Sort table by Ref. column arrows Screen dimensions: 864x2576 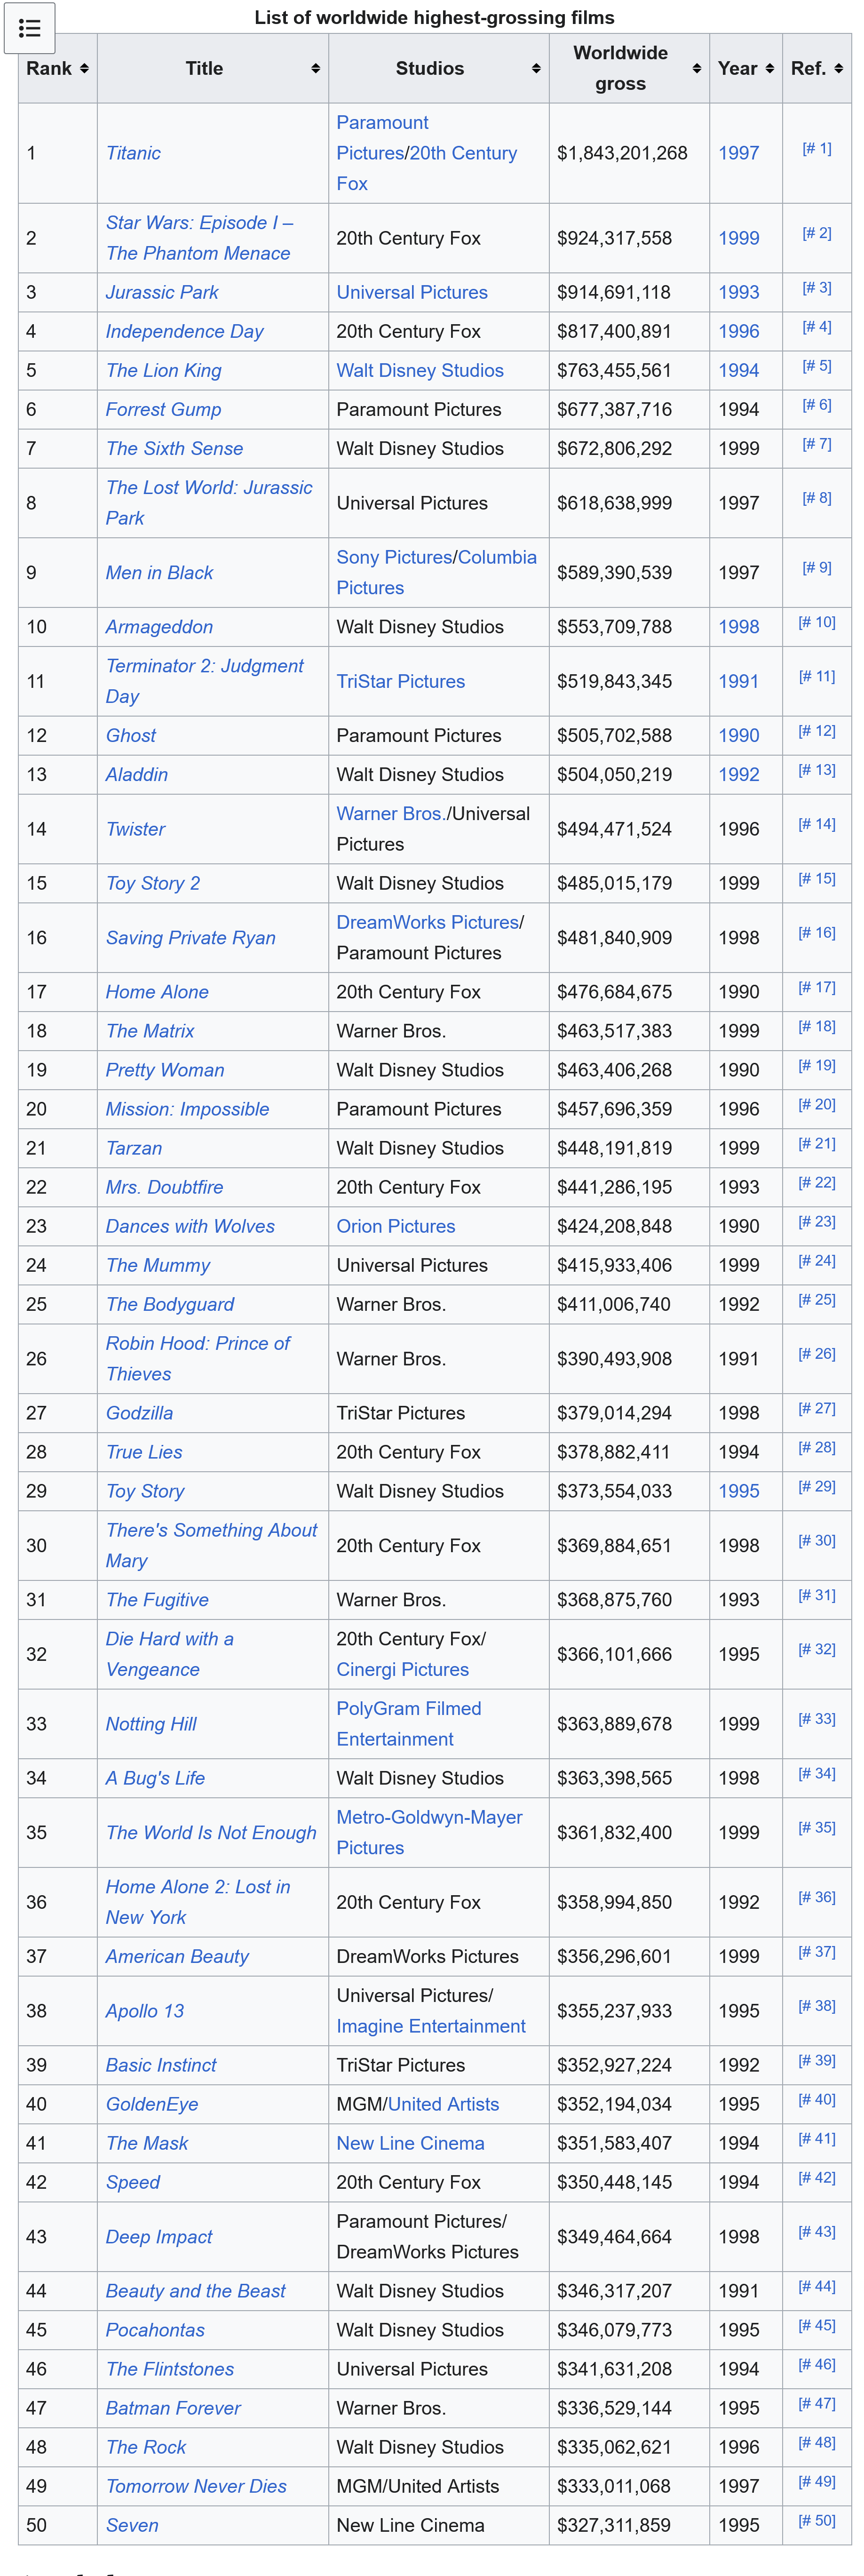[x=838, y=68]
